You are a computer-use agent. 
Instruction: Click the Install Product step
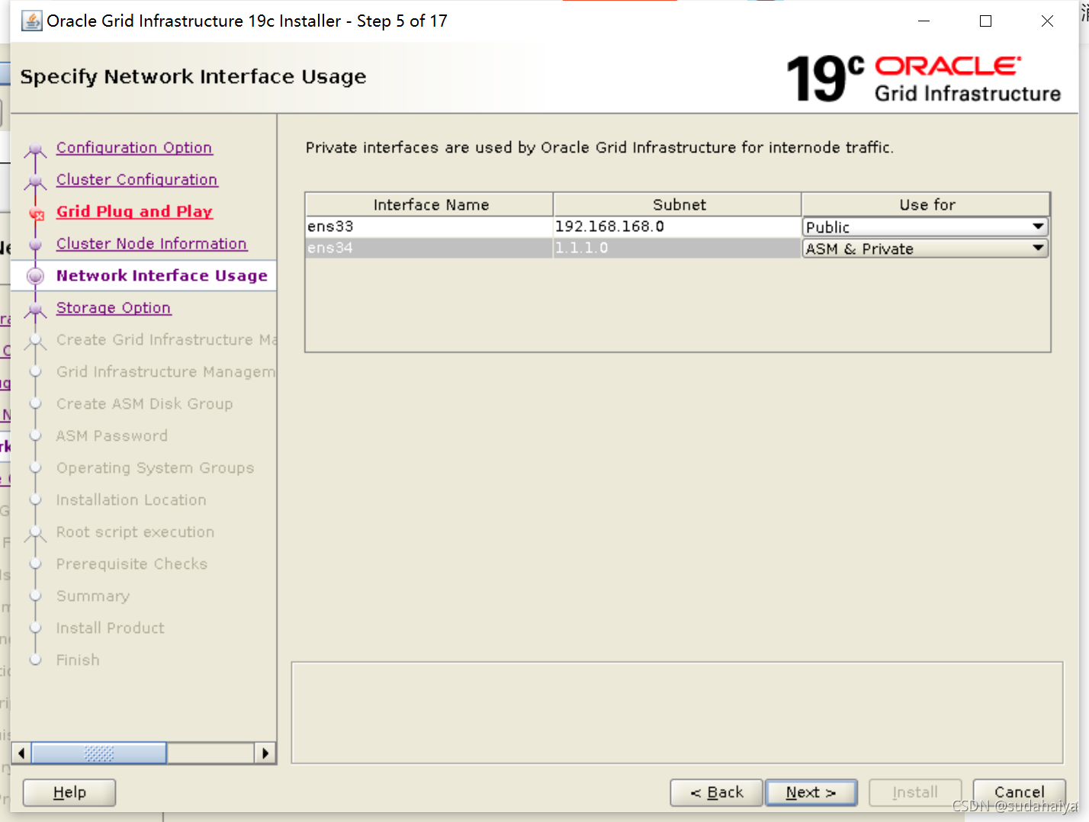click(x=111, y=628)
